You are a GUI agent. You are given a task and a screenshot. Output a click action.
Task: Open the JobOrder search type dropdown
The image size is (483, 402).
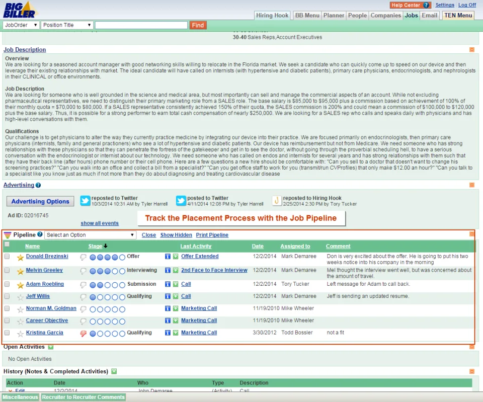tap(21, 25)
